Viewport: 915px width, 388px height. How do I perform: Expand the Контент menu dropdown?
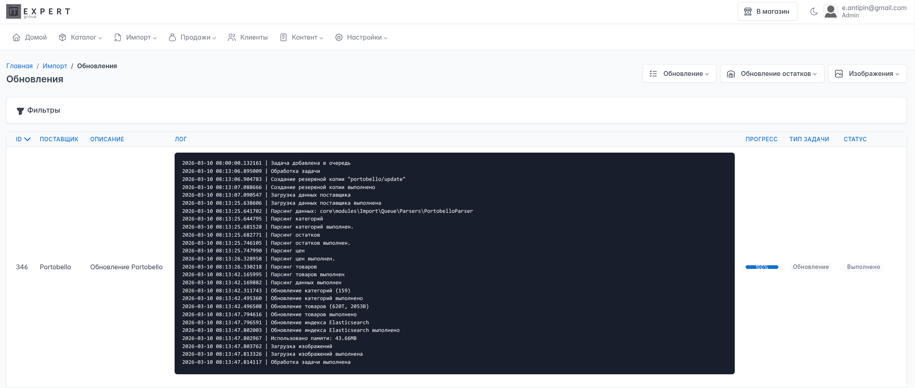pos(301,38)
